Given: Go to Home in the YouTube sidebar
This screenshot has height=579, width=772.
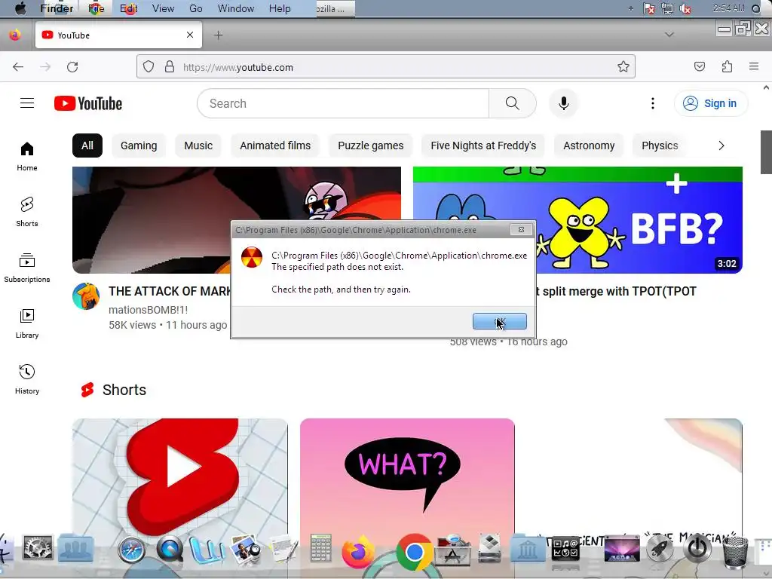Looking at the screenshot, I should pos(27,157).
